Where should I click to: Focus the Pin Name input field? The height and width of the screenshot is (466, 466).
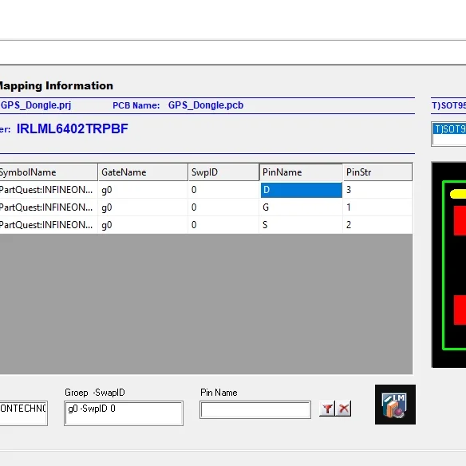[255, 410]
